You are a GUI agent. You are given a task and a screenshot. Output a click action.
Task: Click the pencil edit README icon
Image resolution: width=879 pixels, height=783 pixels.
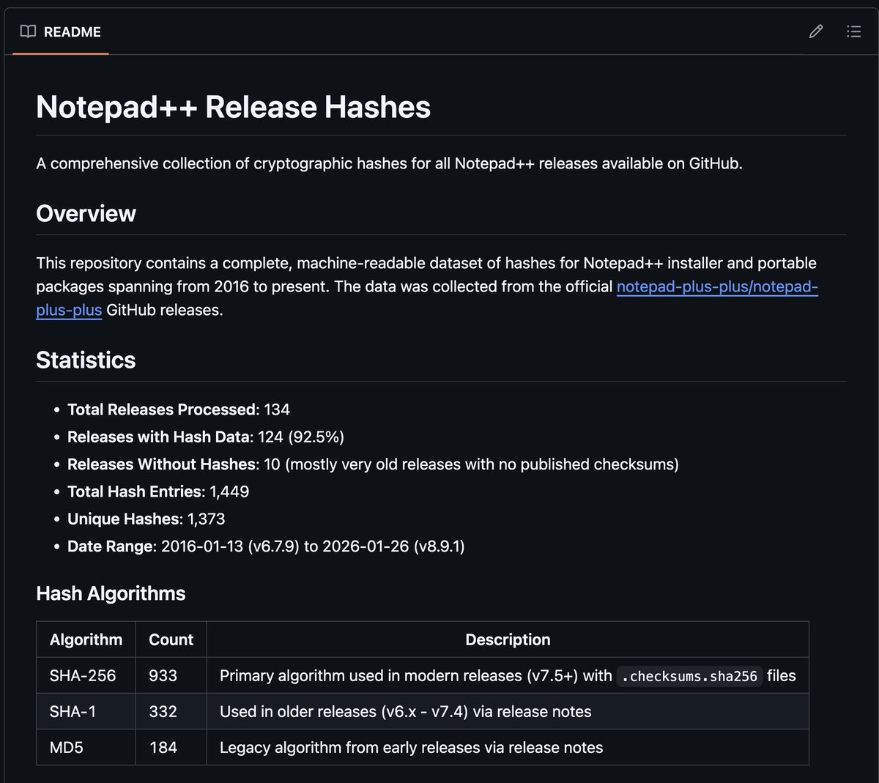click(x=816, y=31)
